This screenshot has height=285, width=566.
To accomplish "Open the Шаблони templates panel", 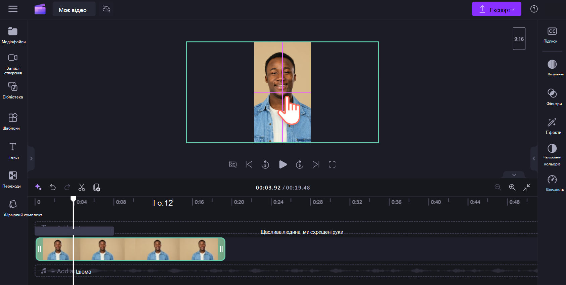I will coord(13,122).
